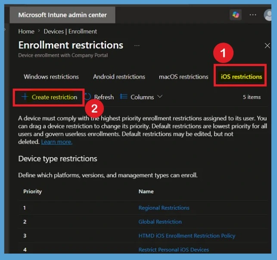Click priority cell '3' in table
This screenshot has width=277, height=260.
pos(25,236)
